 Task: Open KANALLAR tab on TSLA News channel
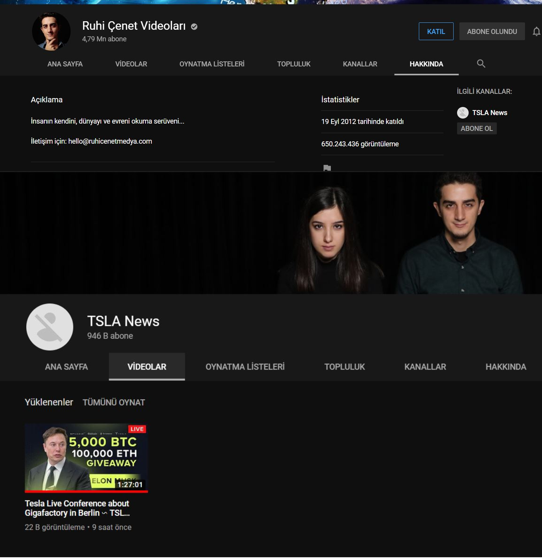425,367
